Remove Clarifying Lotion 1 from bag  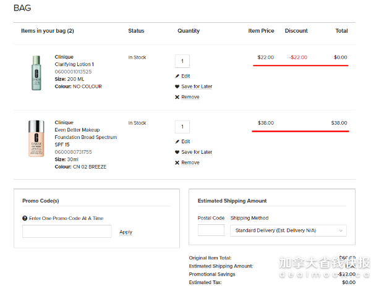click(190, 97)
